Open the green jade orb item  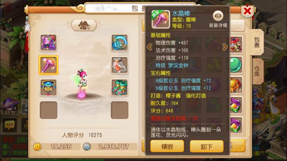click(x=236, y=65)
